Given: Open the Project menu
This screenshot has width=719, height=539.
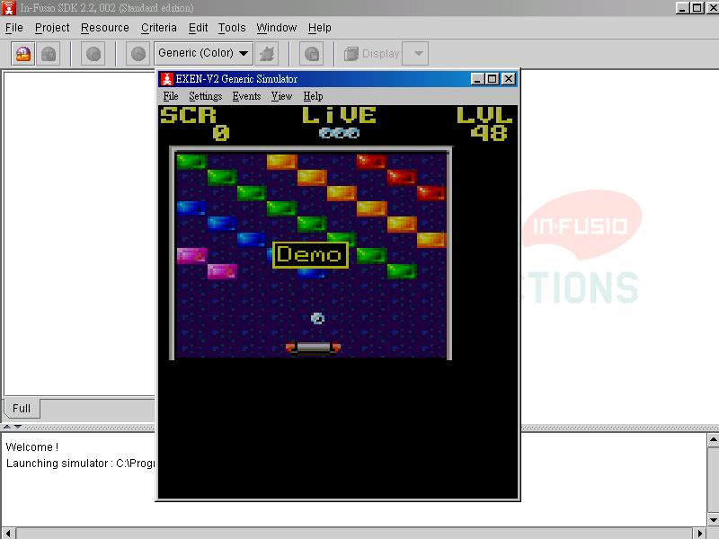Looking at the screenshot, I should pyautogui.click(x=52, y=28).
